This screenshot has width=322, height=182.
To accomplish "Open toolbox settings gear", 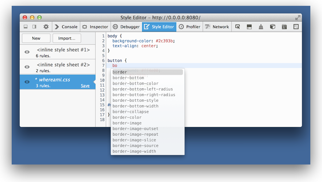I will point(46,27).
